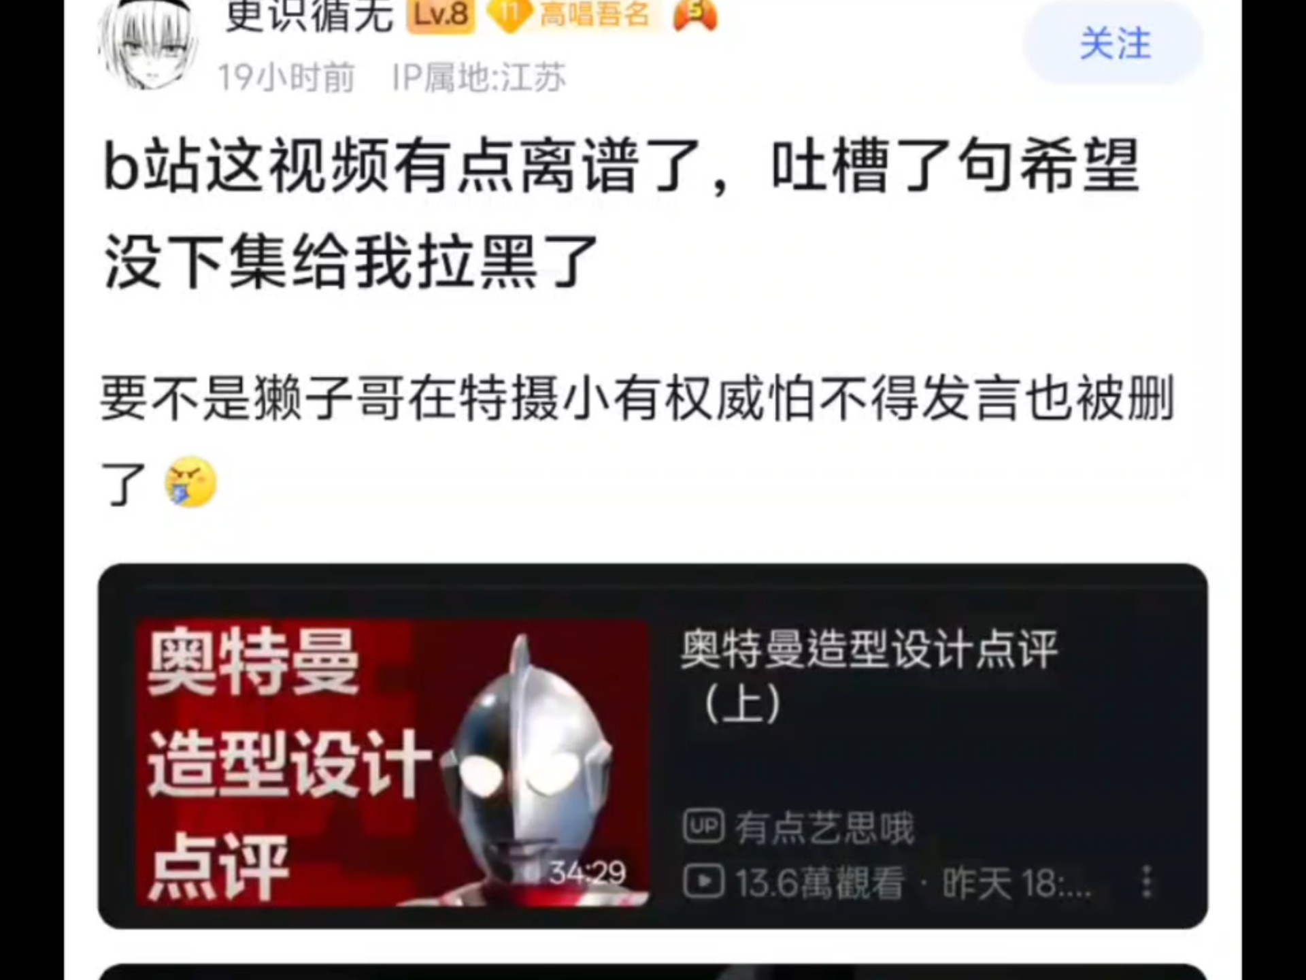Tap the UP uploader badge icon
1306x980 pixels.
click(x=703, y=826)
